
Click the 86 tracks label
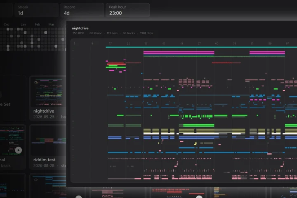coord(129,33)
